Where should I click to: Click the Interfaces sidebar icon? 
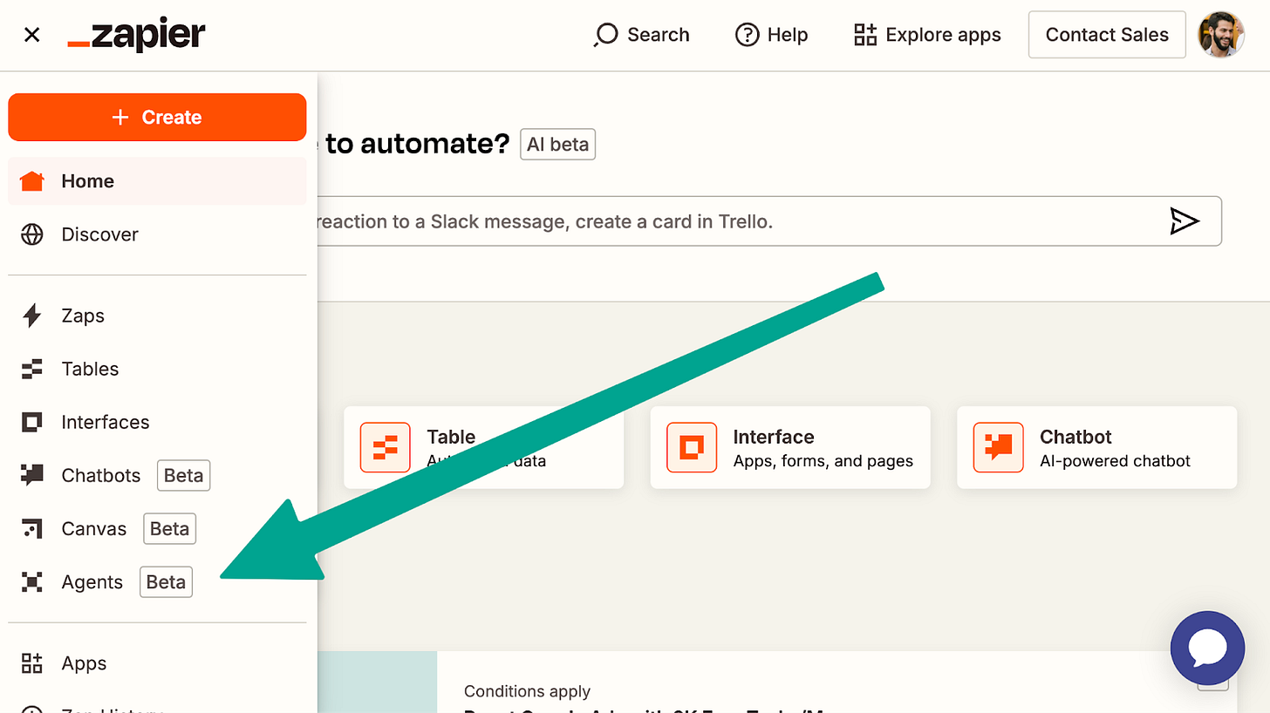32,422
